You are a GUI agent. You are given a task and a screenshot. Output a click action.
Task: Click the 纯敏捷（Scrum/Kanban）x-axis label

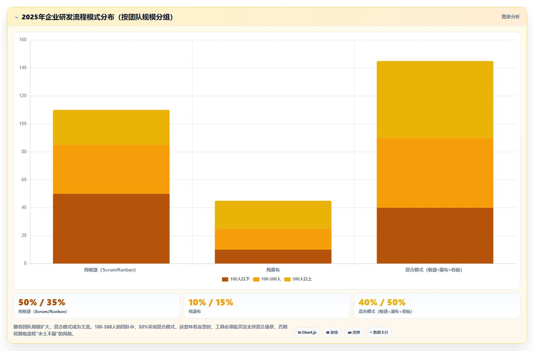[110, 270]
